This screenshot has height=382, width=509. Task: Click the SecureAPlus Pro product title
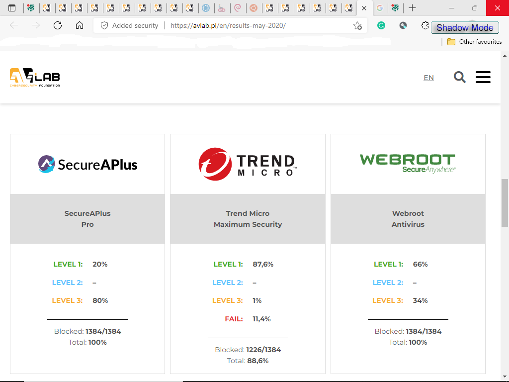coord(87,219)
